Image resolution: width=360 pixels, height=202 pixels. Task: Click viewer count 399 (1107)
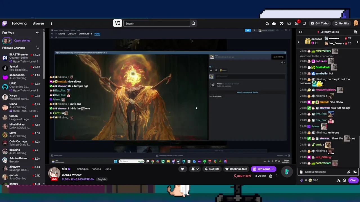click(242, 176)
